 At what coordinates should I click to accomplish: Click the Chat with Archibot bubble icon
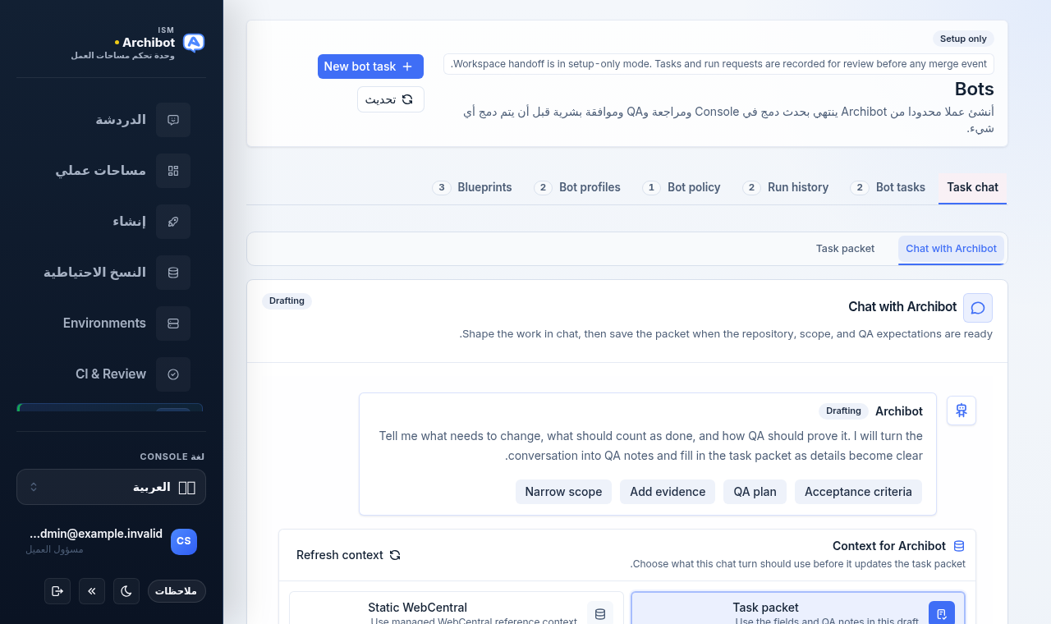coord(978,308)
